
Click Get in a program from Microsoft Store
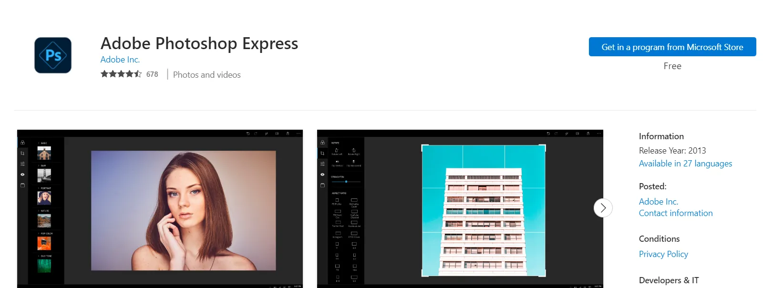672,47
